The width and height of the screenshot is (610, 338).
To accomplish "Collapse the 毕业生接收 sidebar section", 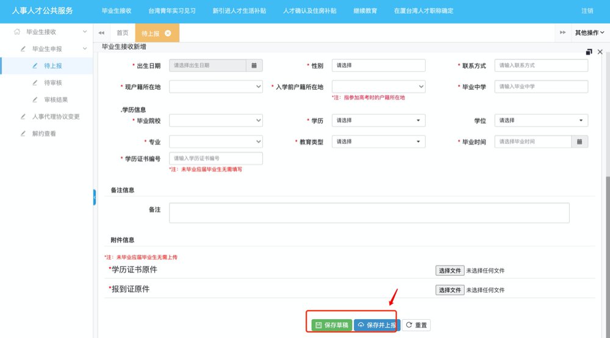I will [x=83, y=32].
